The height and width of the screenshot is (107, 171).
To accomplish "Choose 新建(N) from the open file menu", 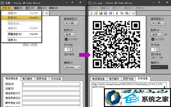I will tap(22, 13).
